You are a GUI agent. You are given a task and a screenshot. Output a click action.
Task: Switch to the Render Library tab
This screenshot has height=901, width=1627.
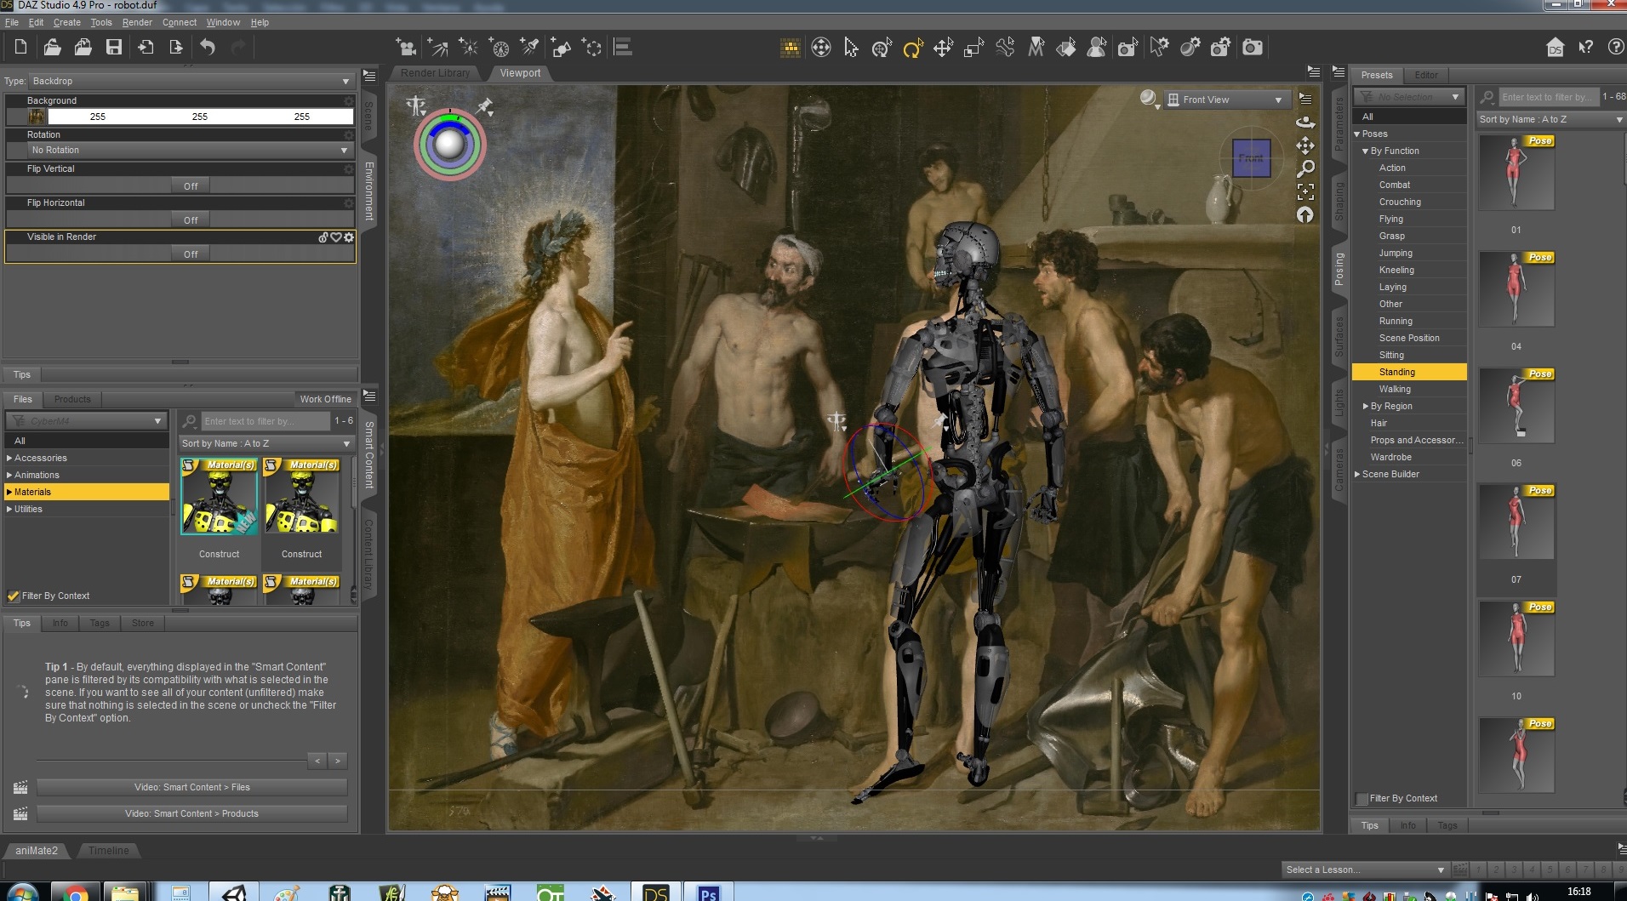tap(435, 73)
